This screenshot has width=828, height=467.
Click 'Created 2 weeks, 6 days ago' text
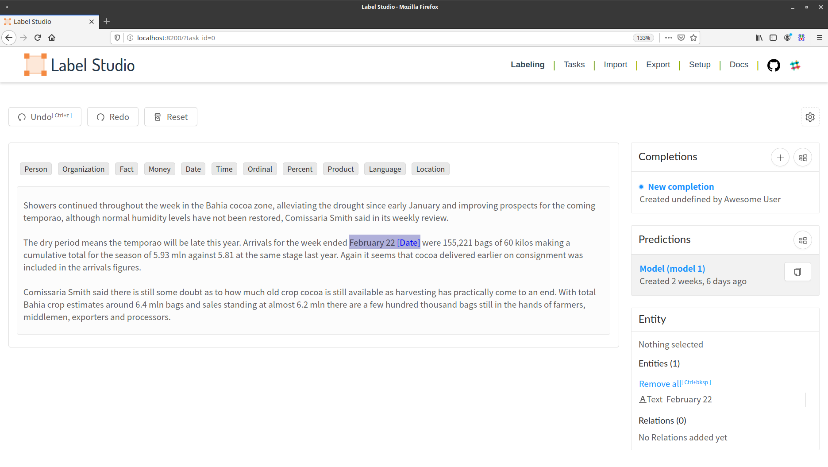coord(693,281)
